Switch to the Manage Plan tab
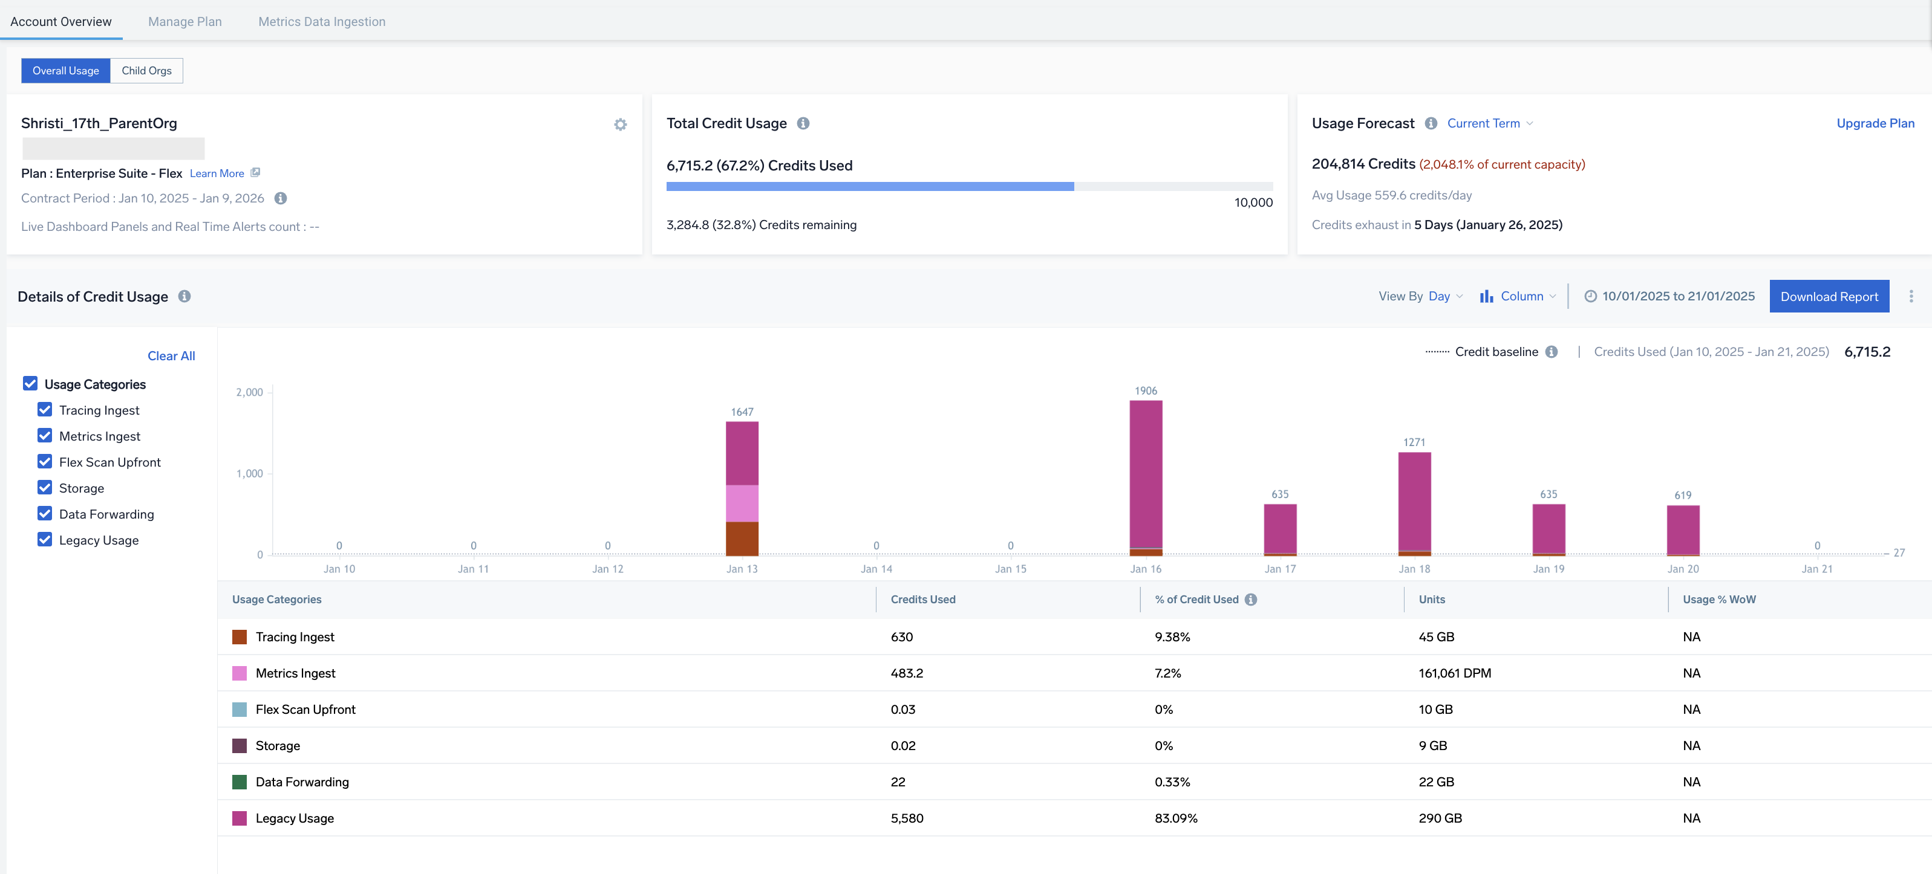This screenshot has height=874, width=1932. pos(184,22)
